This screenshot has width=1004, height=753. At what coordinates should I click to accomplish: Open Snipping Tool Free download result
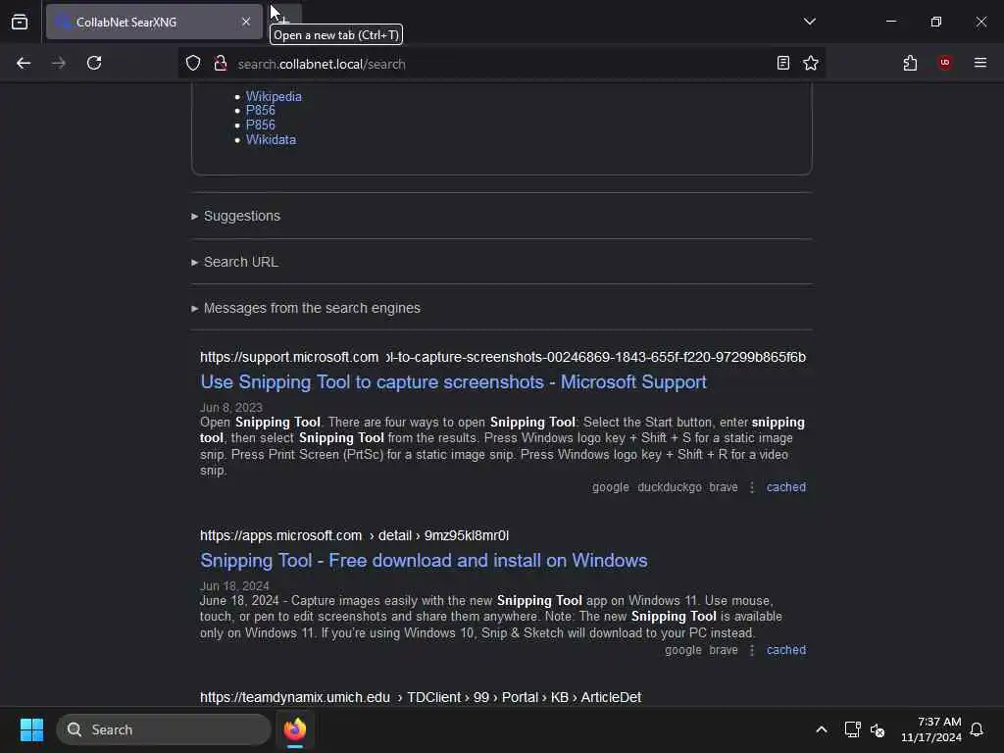[424, 561]
